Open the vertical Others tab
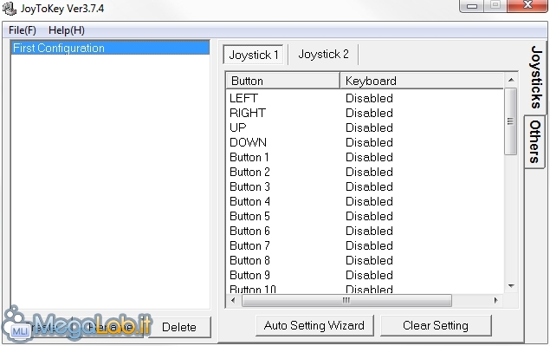550x346 pixels. coord(535,142)
